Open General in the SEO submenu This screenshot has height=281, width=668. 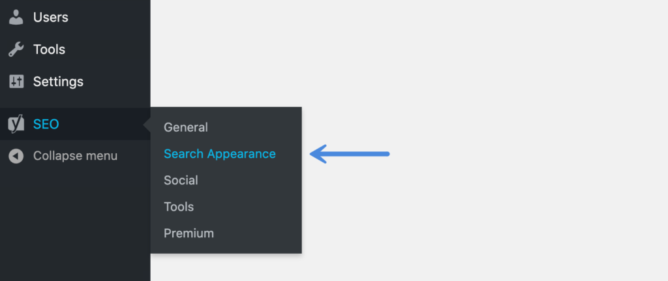[x=186, y=127]
